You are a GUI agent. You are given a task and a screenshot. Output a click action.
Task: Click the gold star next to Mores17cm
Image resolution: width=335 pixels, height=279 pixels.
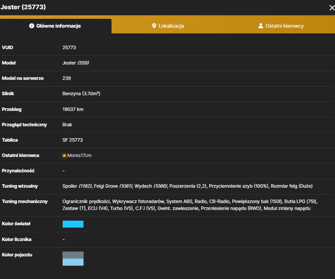(64, 155)
